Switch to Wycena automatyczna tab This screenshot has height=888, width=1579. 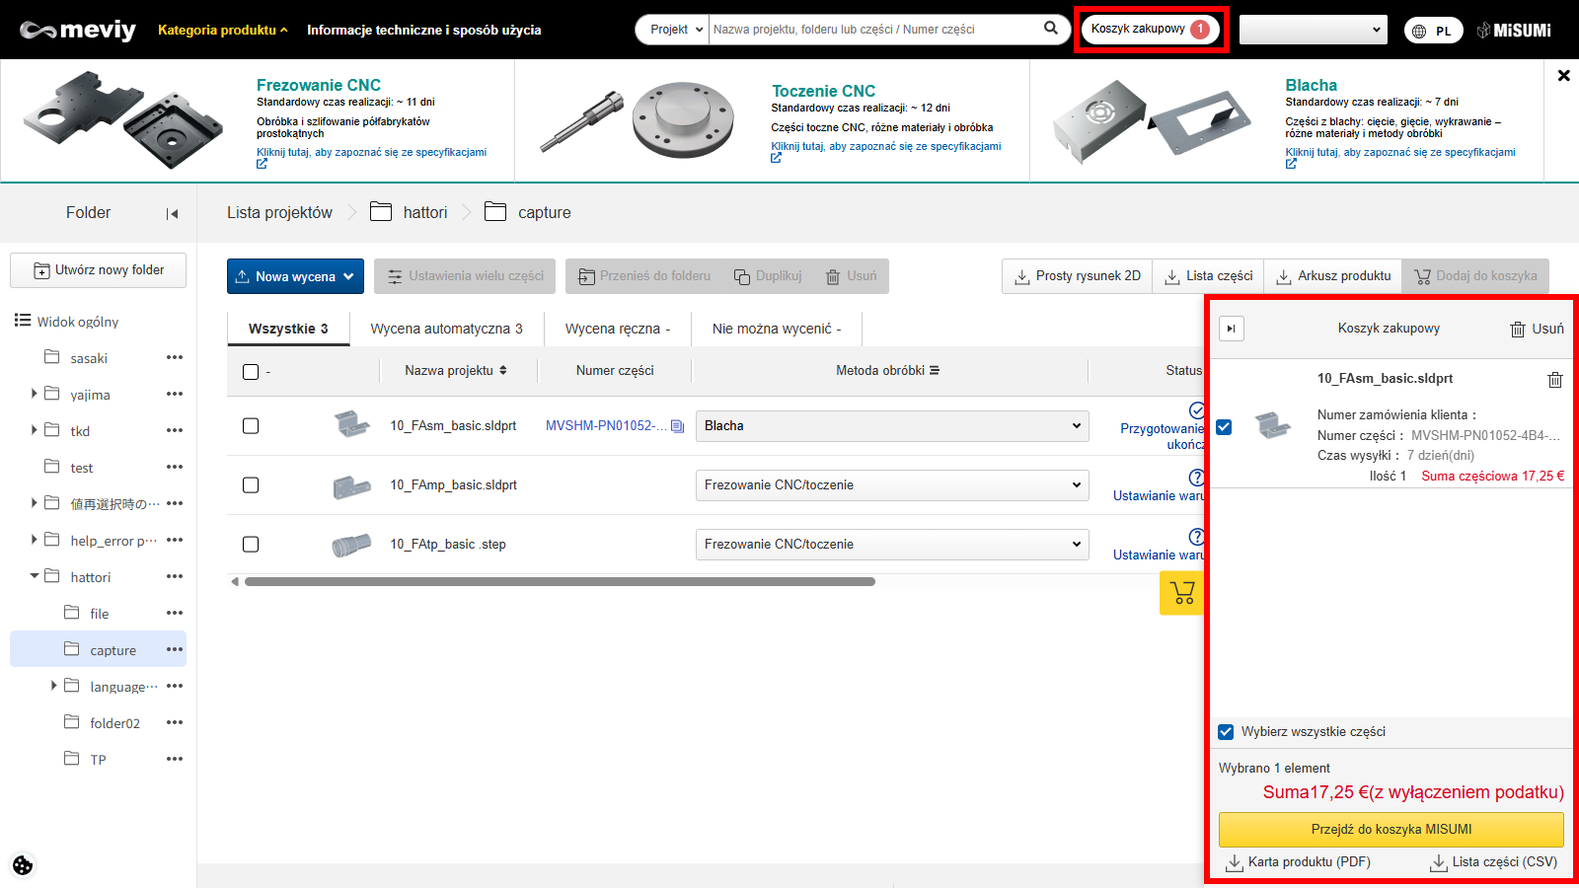[x=446, y=329]
